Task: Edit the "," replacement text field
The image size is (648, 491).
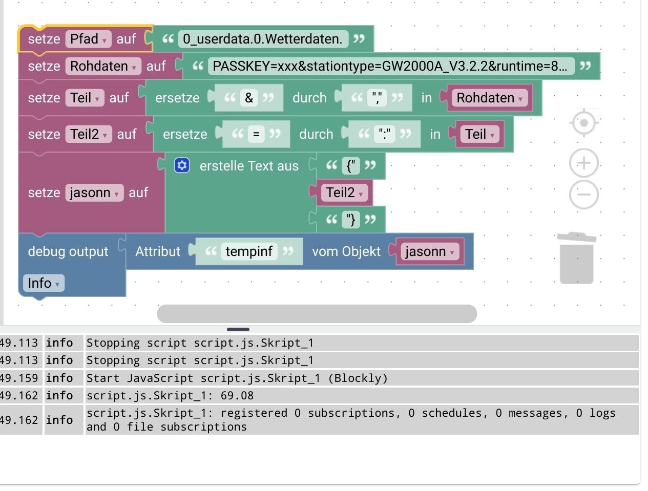Action: pyautogui.click(x=377, y=98)
